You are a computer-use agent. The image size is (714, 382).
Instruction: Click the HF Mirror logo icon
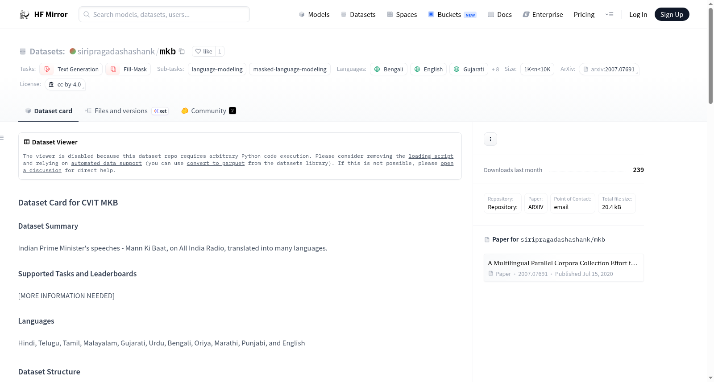click(x=25, y=14)
